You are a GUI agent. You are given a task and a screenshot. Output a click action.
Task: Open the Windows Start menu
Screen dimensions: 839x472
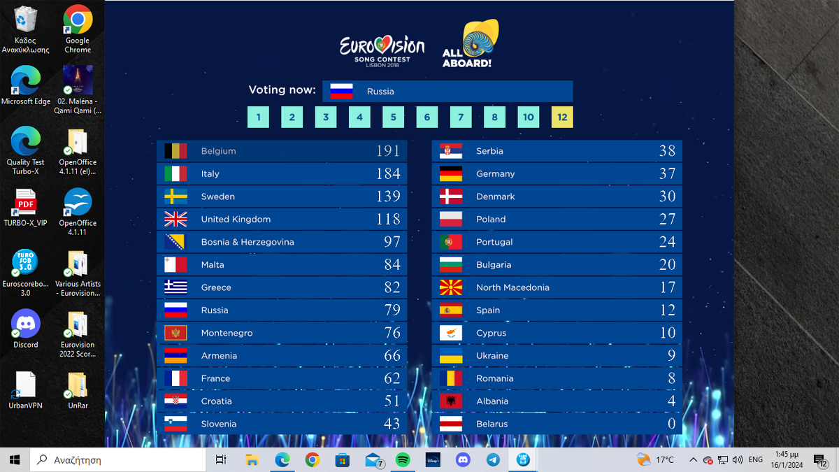pos(15,459)
